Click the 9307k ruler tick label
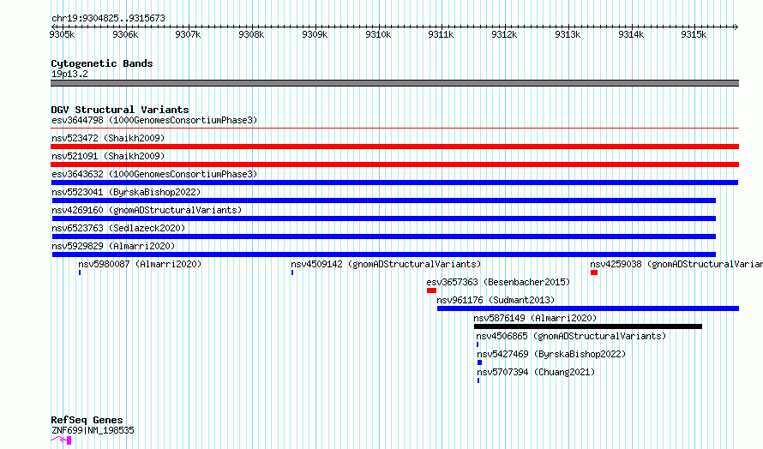This screenshot has height=449, width=763. tap(188, 34)
